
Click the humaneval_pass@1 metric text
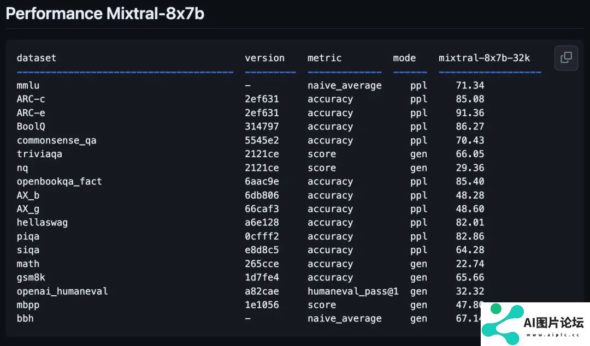(x=353, y=291)
